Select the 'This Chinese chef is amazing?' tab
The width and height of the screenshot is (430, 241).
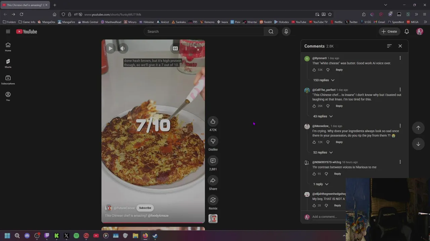[26, 5]
